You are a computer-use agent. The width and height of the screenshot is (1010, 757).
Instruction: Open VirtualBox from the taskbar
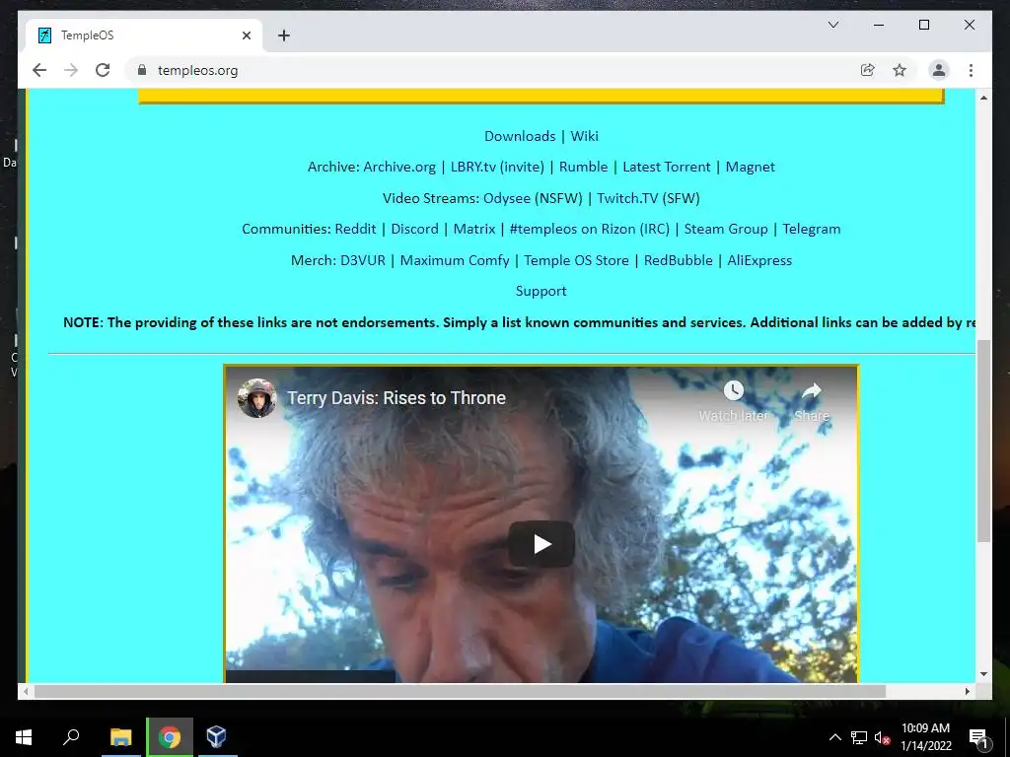click(216, 737)
